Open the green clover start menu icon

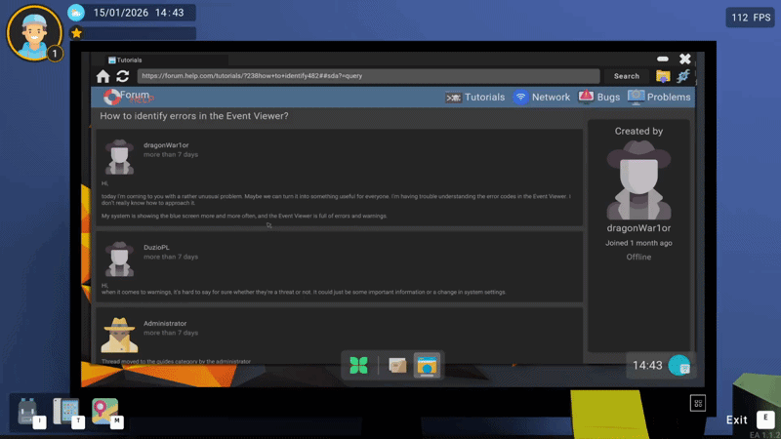(x=359, y=366)
